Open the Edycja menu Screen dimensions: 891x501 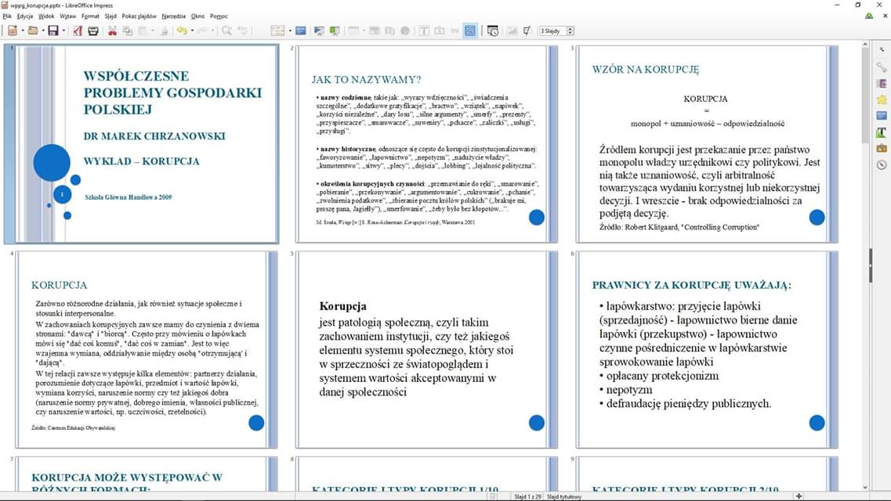25,16
